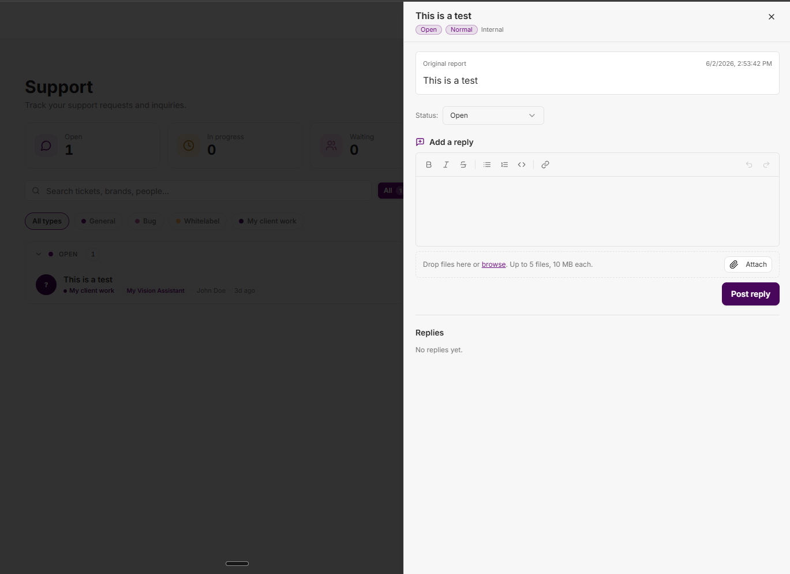The image size is (790, 574).
Task: Redo edit in reply editor
Action: click(766, 165)
